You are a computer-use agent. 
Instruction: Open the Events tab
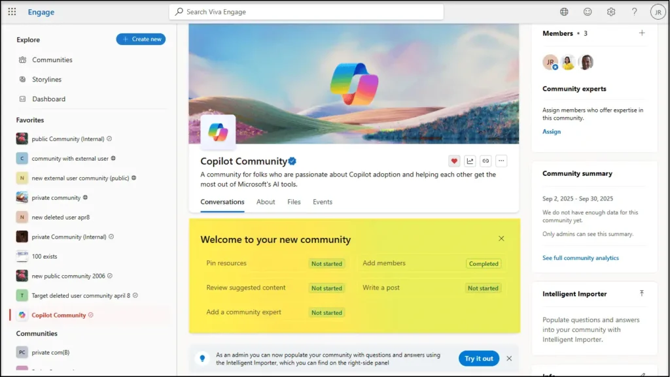[x=323, y=202]
